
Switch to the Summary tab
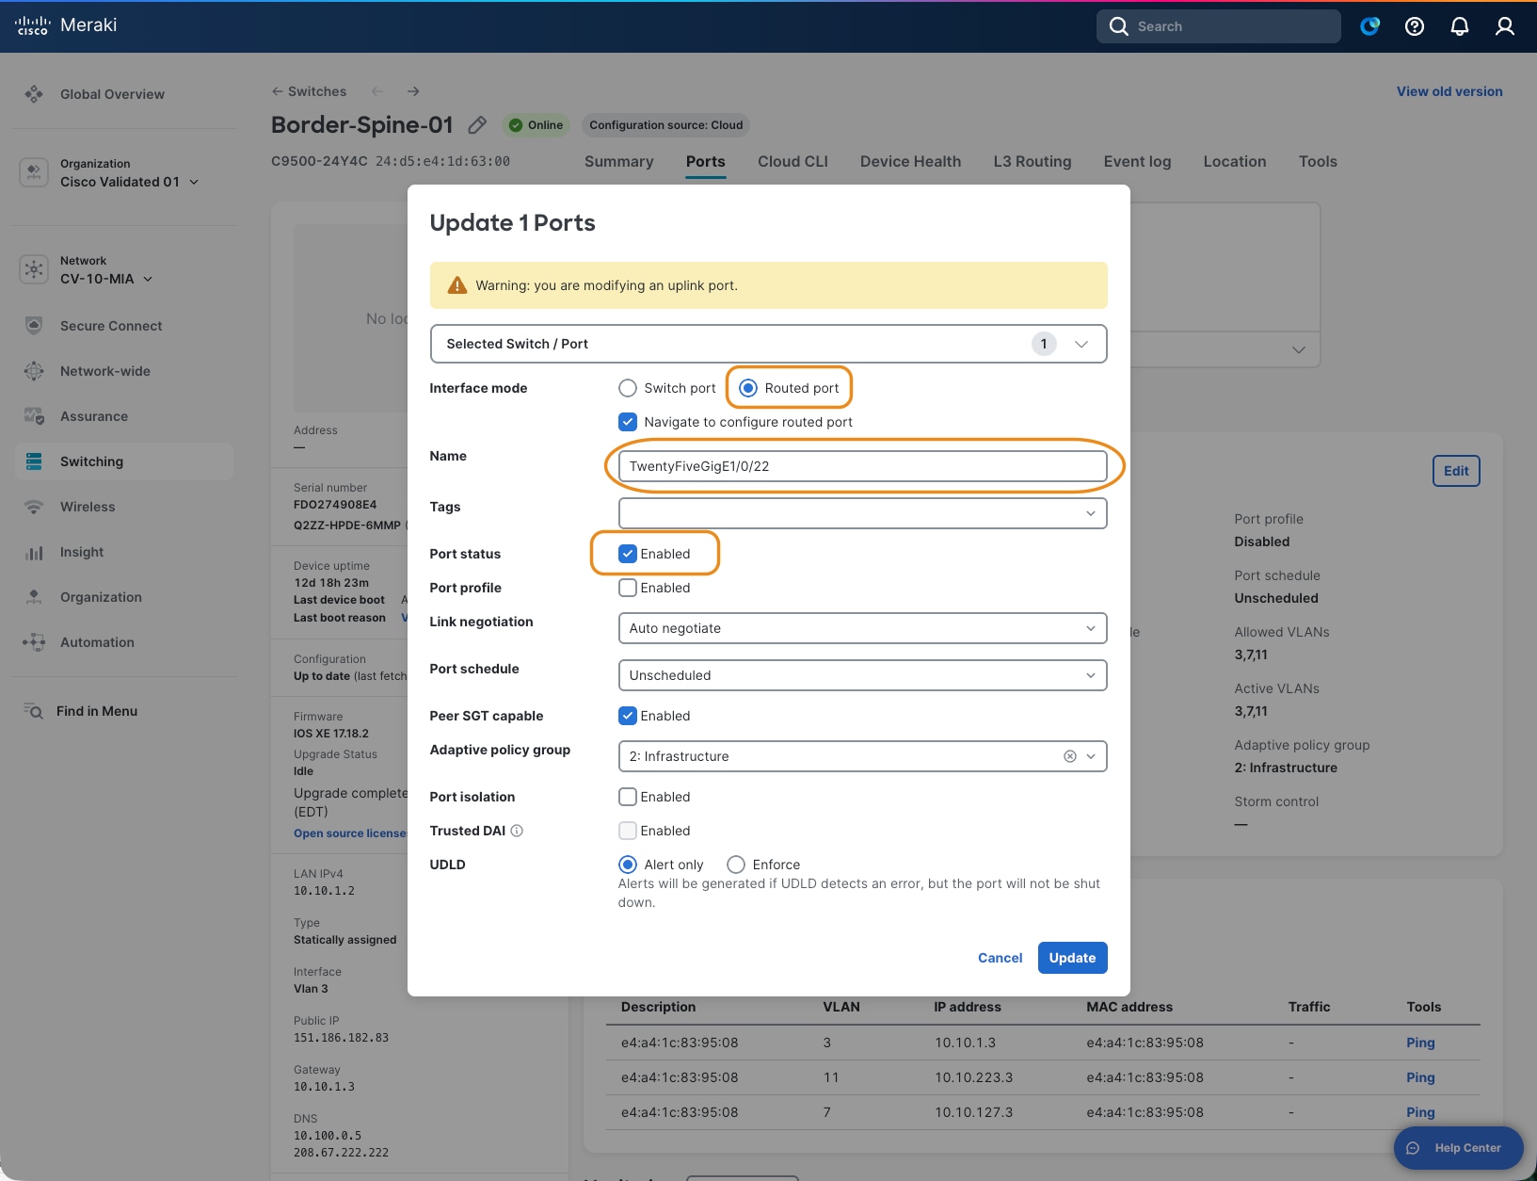(618, 161)
